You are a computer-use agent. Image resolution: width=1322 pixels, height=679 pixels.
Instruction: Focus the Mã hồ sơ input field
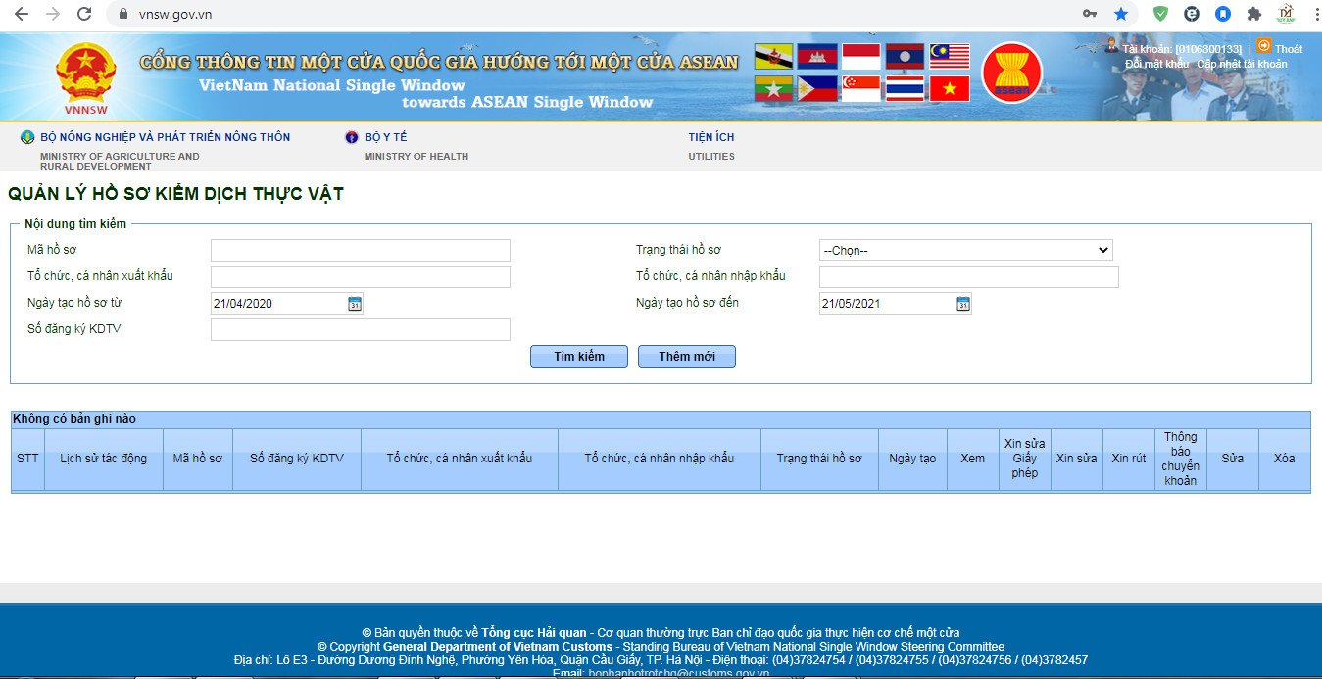point(361,250)
